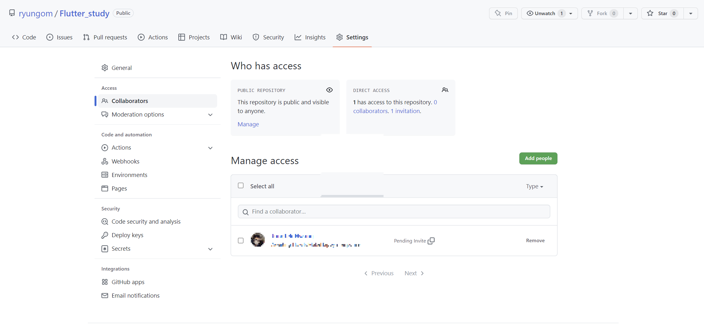Go to Previous page of collaborators

(379, 273)
